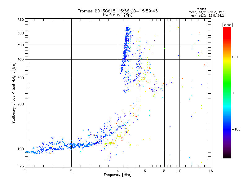Click the '[deg]' color bar unit label
Viewport: 248px width, 186px height.
228,25
